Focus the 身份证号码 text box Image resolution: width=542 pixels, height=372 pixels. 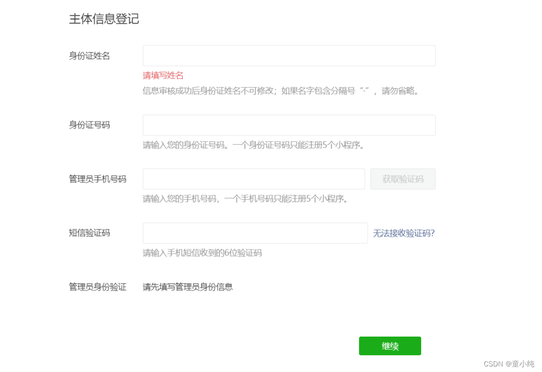[x=289, y=125]
